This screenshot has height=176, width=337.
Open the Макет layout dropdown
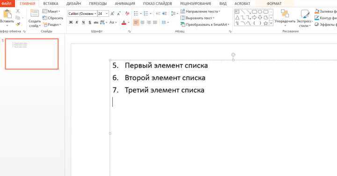(51, 11)
